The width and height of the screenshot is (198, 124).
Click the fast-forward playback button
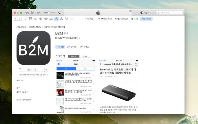point(39,13)
